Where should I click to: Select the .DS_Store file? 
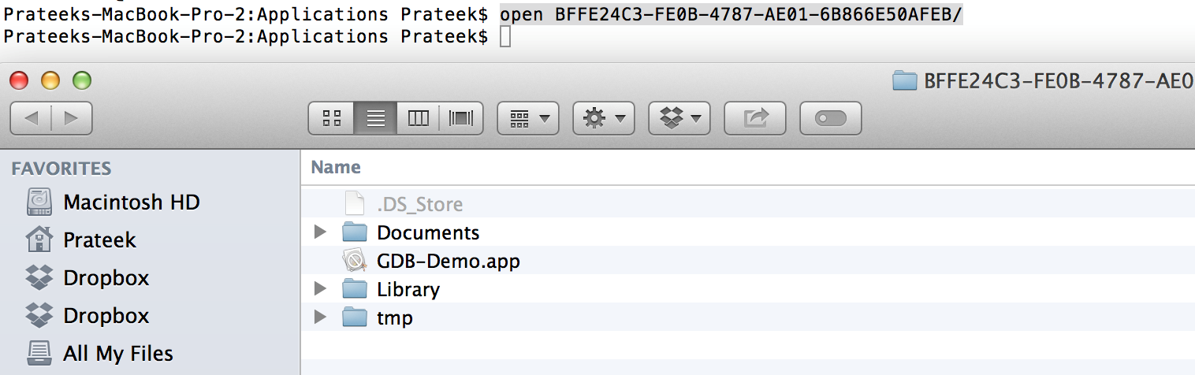pos(419,205)
